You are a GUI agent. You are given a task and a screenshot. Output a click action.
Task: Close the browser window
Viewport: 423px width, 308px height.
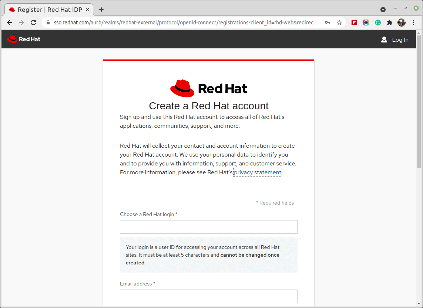click(416, 8)
